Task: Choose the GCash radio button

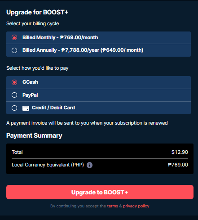Action: pos(14,82)
